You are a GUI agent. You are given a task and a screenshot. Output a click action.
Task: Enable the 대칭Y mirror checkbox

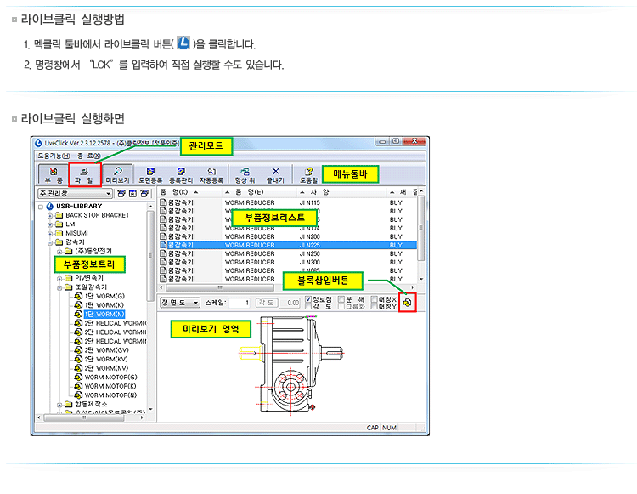375,306
